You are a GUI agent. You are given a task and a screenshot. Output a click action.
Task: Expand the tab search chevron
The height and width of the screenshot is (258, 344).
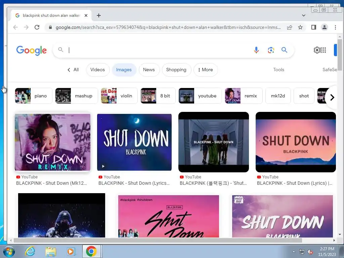click(x=304, y=15)
